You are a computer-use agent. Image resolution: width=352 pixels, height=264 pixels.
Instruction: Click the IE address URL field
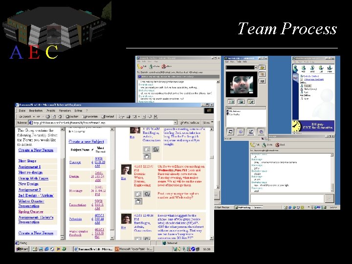pos(103,123)
